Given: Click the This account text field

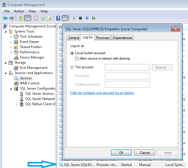Looking at the screenshot, I should tap(127, 67).
